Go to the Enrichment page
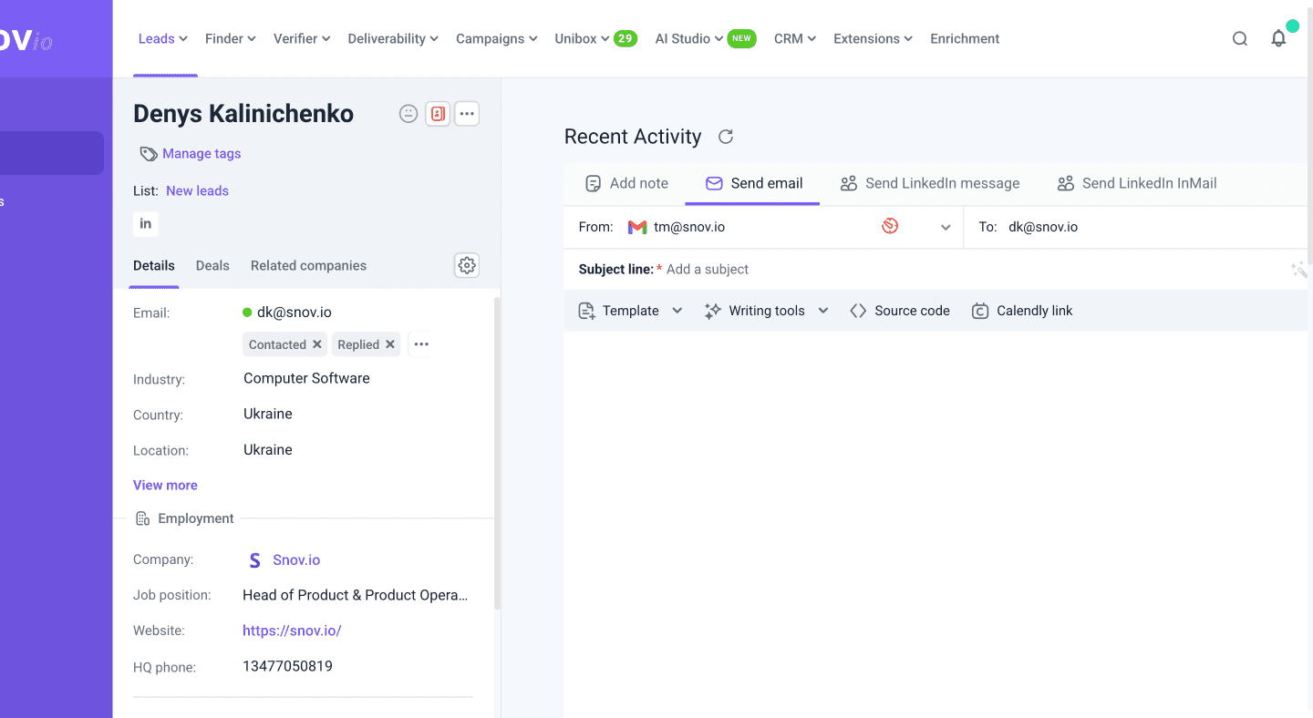Screen dimensions: 1313x718 (965, 38)
